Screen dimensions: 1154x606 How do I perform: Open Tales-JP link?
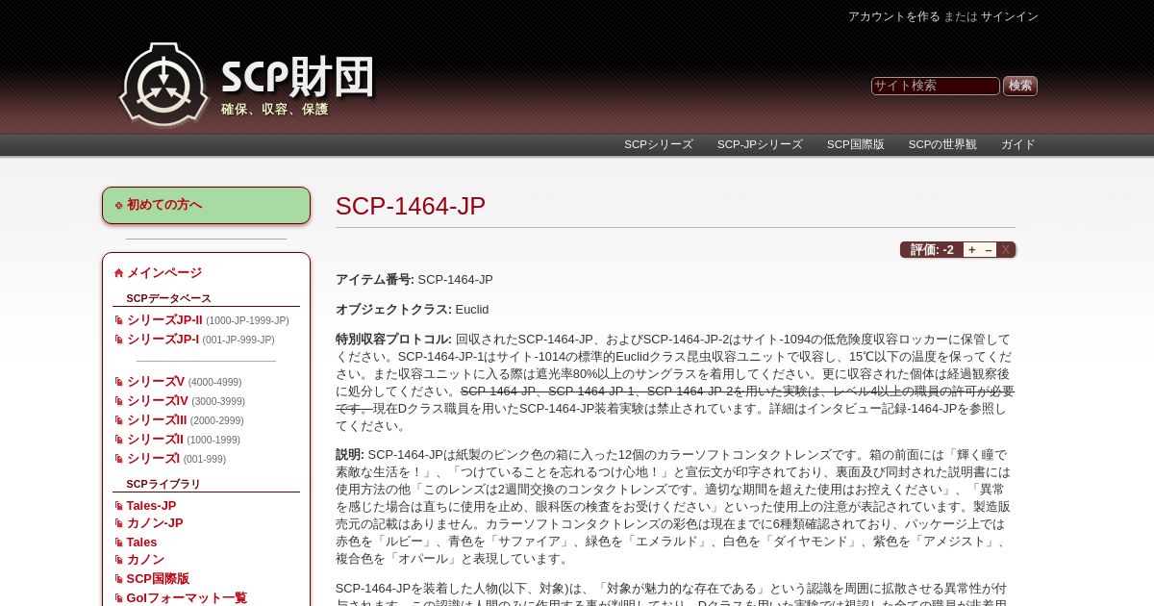coord(151,506)
